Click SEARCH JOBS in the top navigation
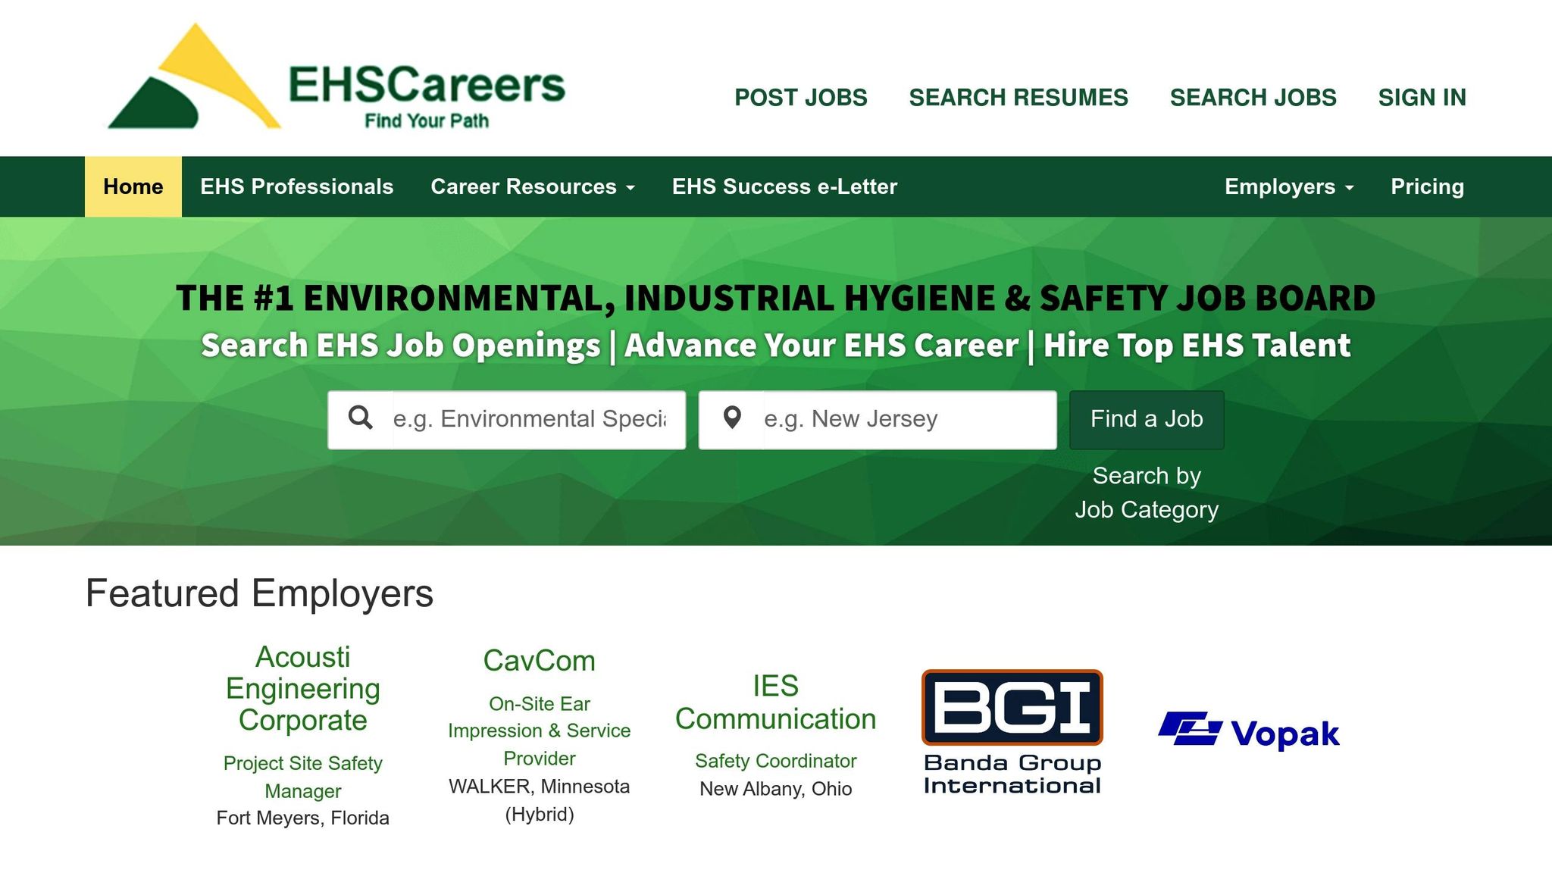Screen dimensions: 1552x873 (1253, 97)
